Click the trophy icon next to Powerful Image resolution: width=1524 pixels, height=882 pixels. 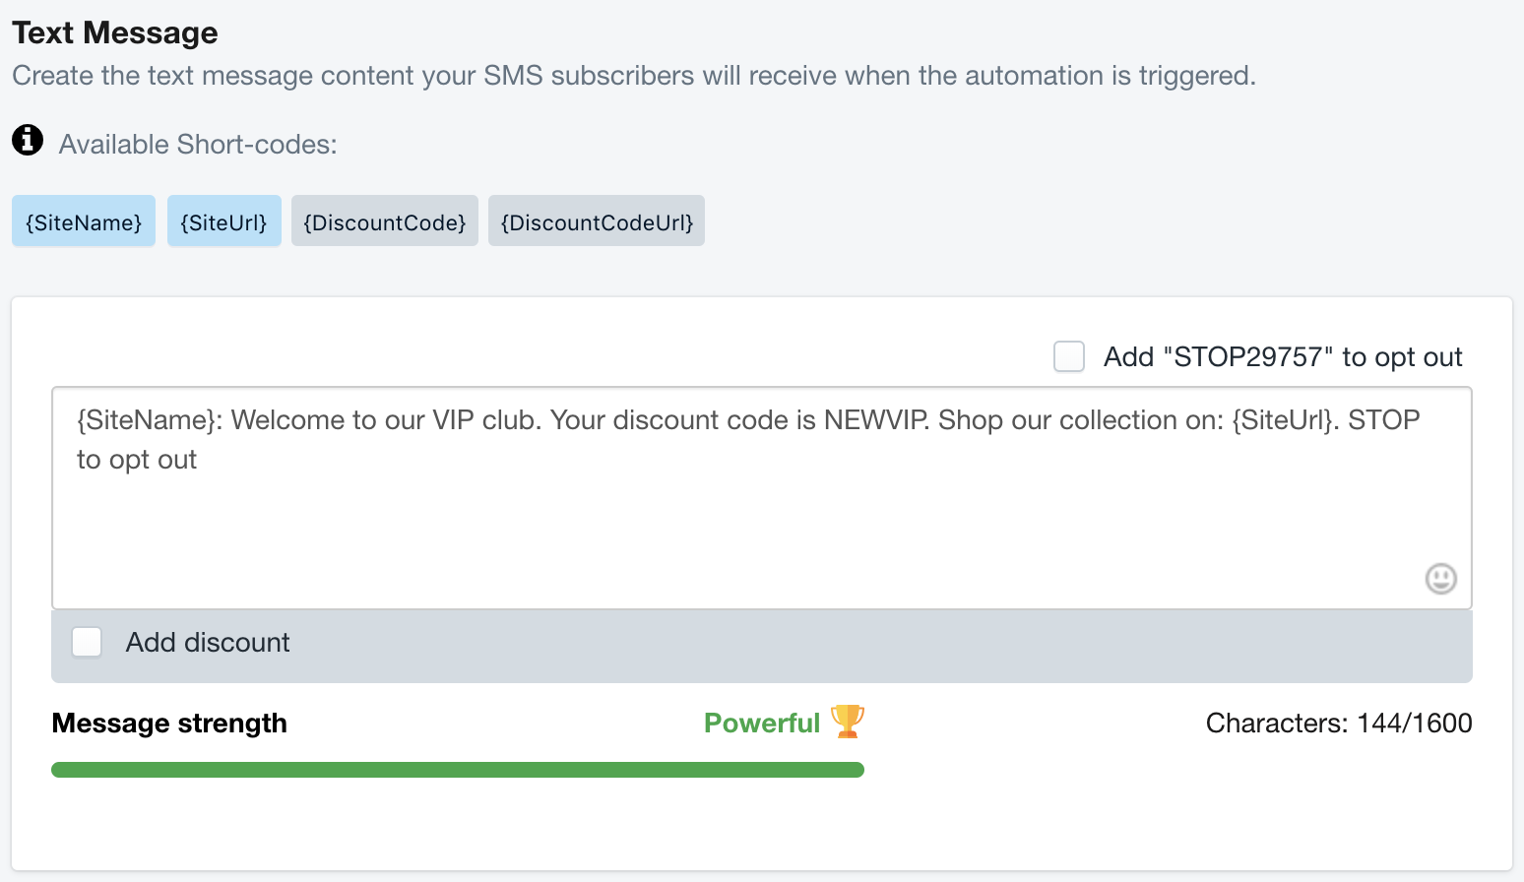(847, 722)
